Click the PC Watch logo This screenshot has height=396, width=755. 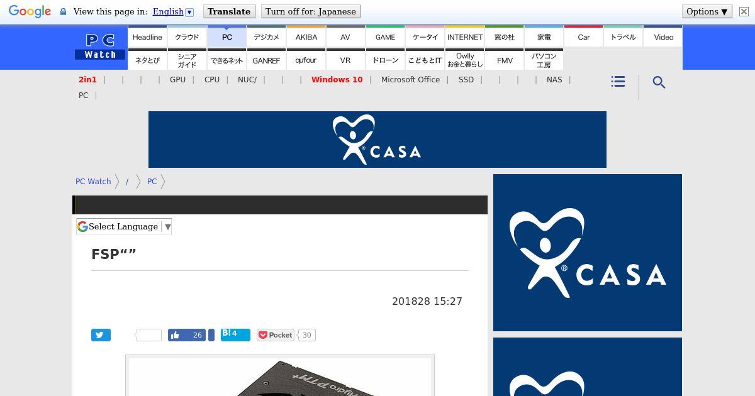click(100, 47)
